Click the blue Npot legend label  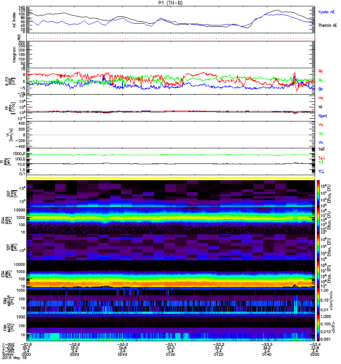323,116
